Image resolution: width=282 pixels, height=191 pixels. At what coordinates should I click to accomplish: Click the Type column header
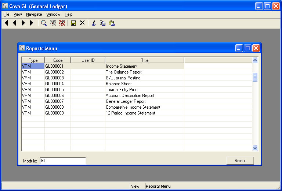[x=33, y=60]
